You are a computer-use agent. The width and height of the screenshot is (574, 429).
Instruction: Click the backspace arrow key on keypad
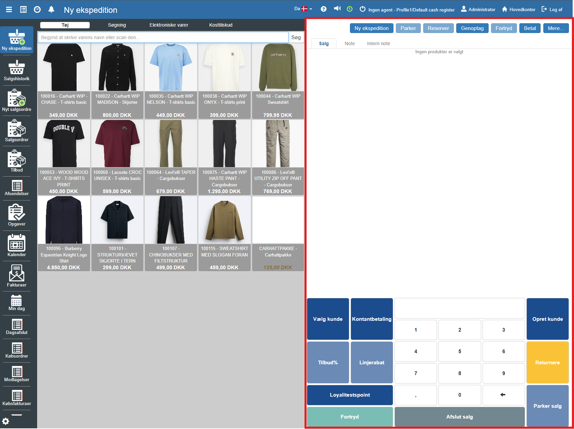coord(503,395)
